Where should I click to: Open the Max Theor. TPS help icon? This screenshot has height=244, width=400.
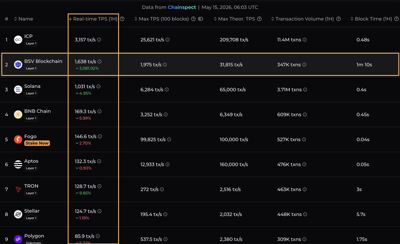point(260,19)
